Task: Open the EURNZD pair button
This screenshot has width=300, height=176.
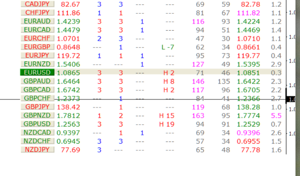Action: coord(37,64)
